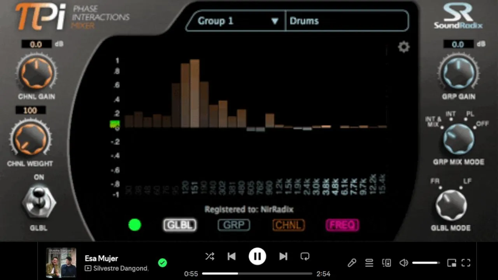This screenshot has height=280, width=498.
Task: Flip the GLBL on/off toggle switch
Action: [x=39, y=202]
